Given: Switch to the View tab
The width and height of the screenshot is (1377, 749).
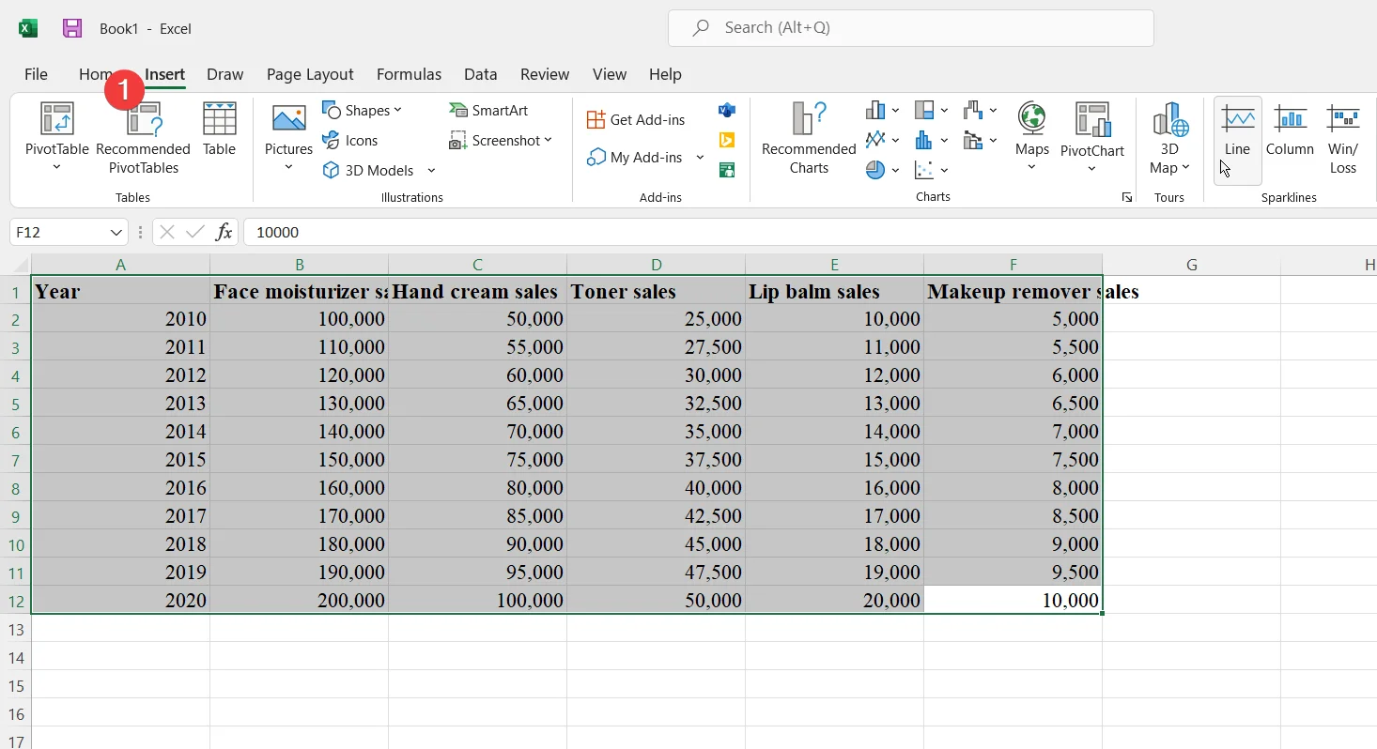Looking at the screenshot, I should [x=610, y=74].
